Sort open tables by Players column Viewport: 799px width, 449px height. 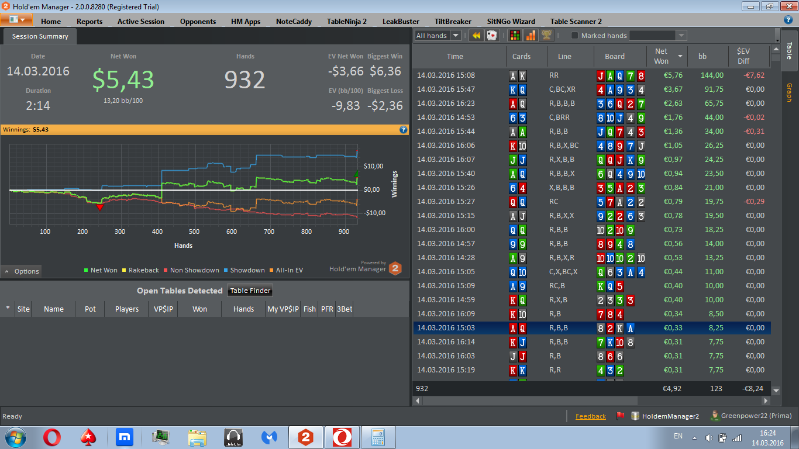click(x=127, y=309)
